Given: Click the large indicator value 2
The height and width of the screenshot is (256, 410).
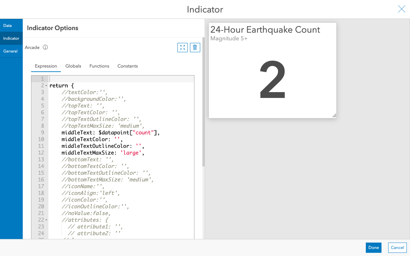Looking at the screenshot, I should pyautogui.click(x=272, y=79).
